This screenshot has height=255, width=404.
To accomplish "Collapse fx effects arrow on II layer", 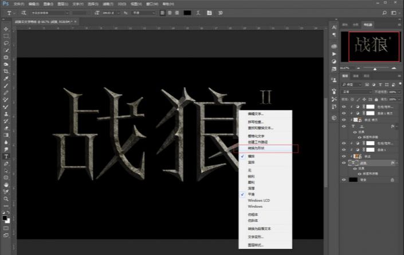I will pyautogui.click(x=397, y=126).
